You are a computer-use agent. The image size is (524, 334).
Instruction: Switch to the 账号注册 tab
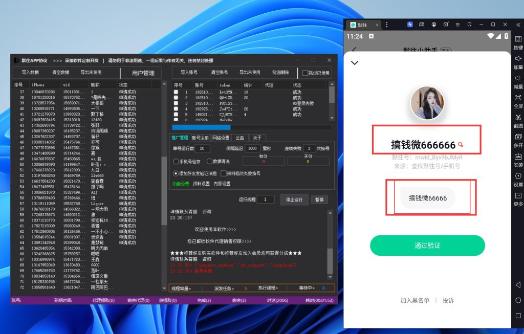200,138
